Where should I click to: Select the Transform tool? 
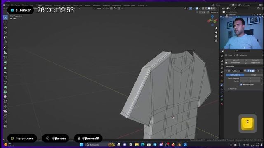5,42
